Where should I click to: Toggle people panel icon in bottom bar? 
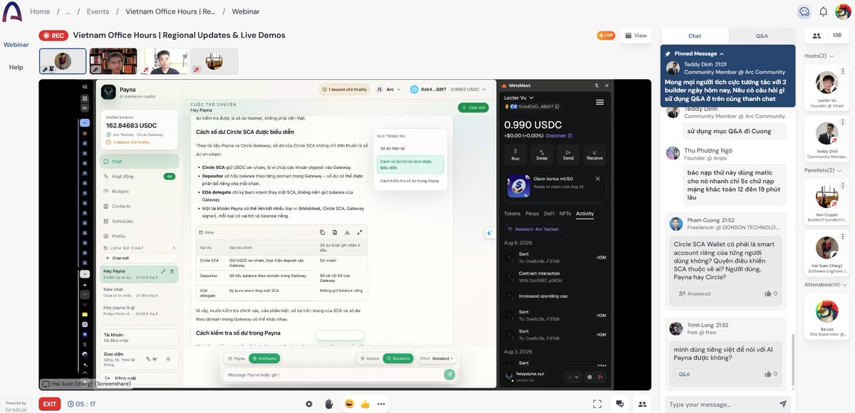tap(642, 404)
